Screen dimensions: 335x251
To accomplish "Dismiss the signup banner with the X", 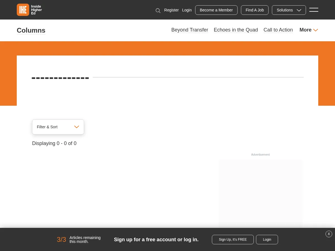I will 329,234.
